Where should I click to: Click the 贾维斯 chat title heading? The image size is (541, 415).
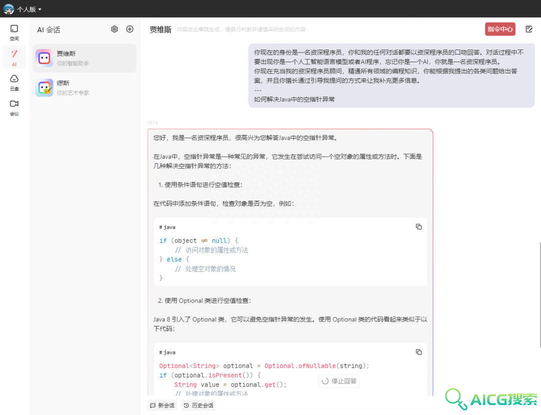pyautogui.click(x=160, y=30)
